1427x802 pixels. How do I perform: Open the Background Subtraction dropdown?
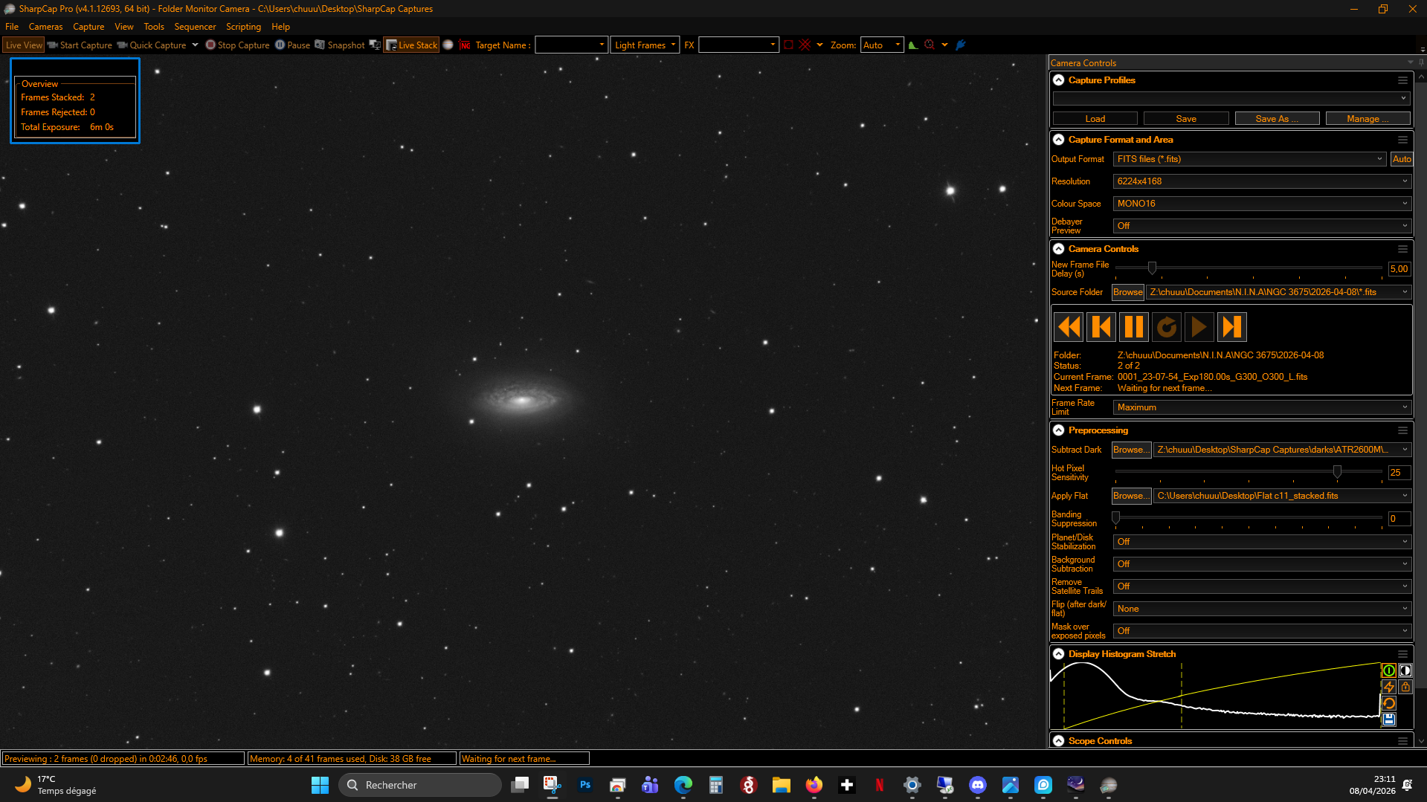pos(1262,564)
